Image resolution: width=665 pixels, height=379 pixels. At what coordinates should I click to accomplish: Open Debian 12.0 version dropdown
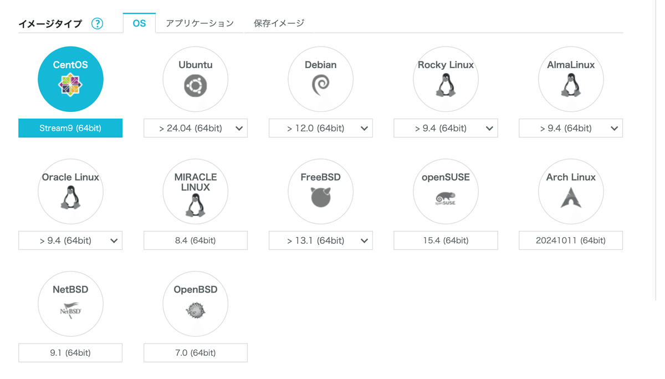click(x=321, y=128)
